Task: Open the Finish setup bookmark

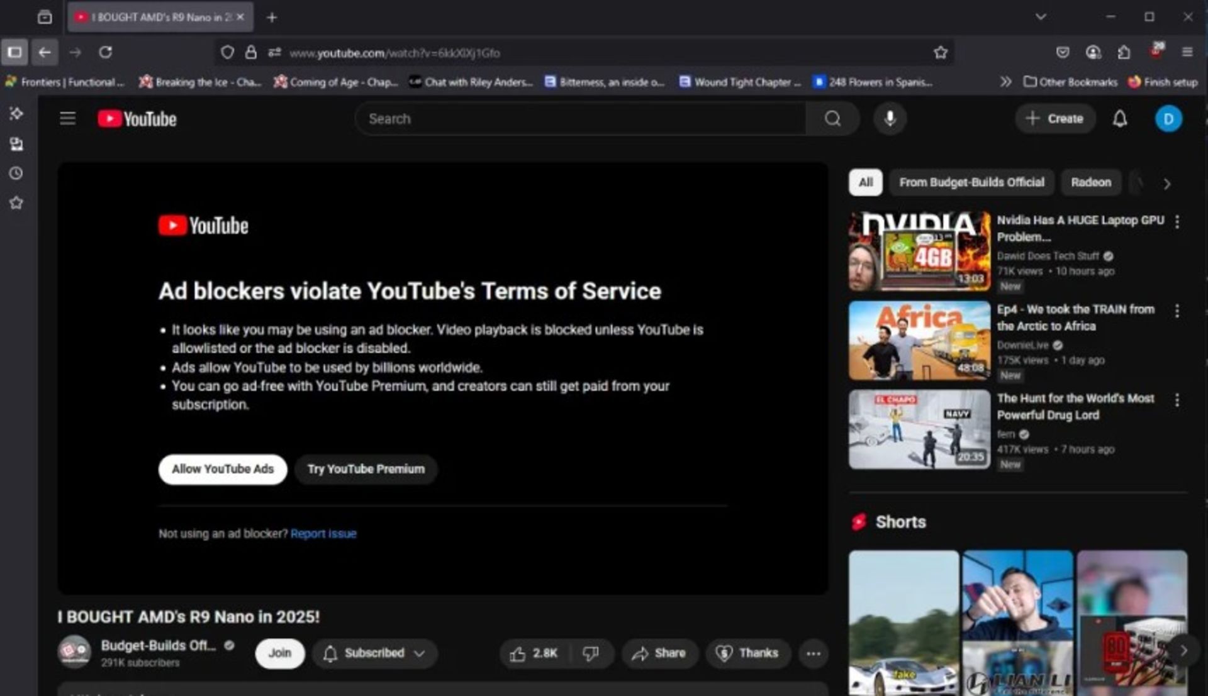Action: 1163,82
